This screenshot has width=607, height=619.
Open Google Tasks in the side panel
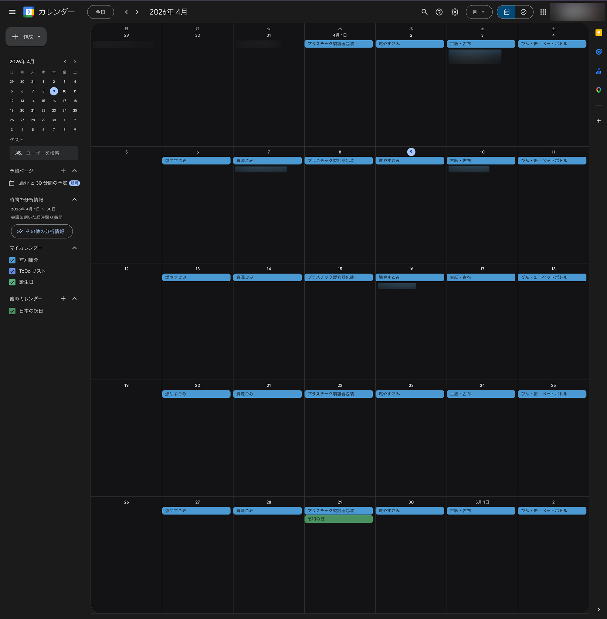coord(599,52)
